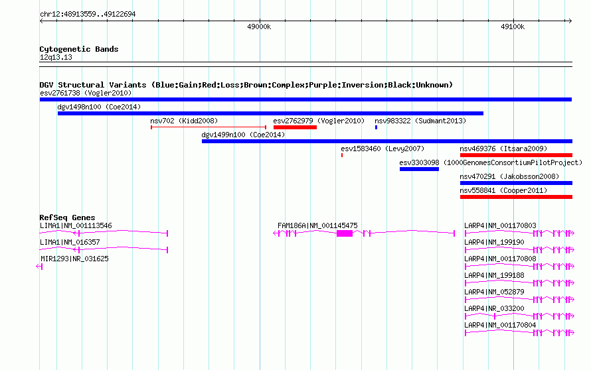Click the LIMA1|NM_016357 gene label
Screen dimensions: 591x370
tap(70, 242)
